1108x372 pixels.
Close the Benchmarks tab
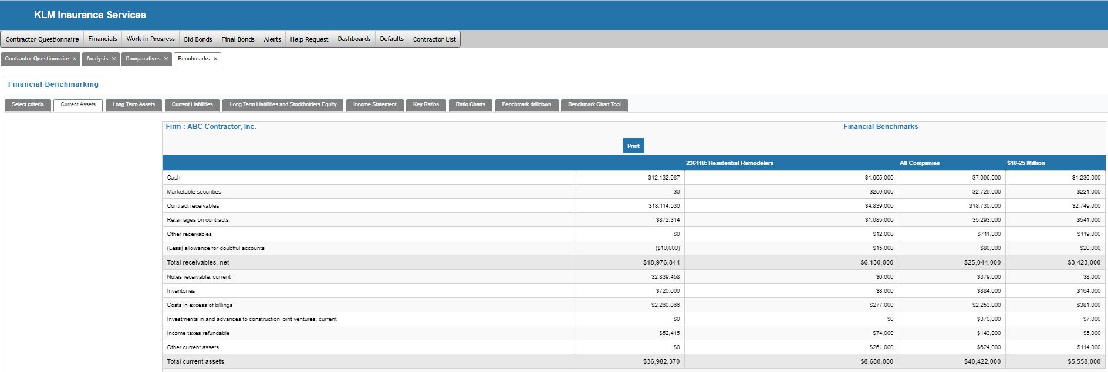215,59
